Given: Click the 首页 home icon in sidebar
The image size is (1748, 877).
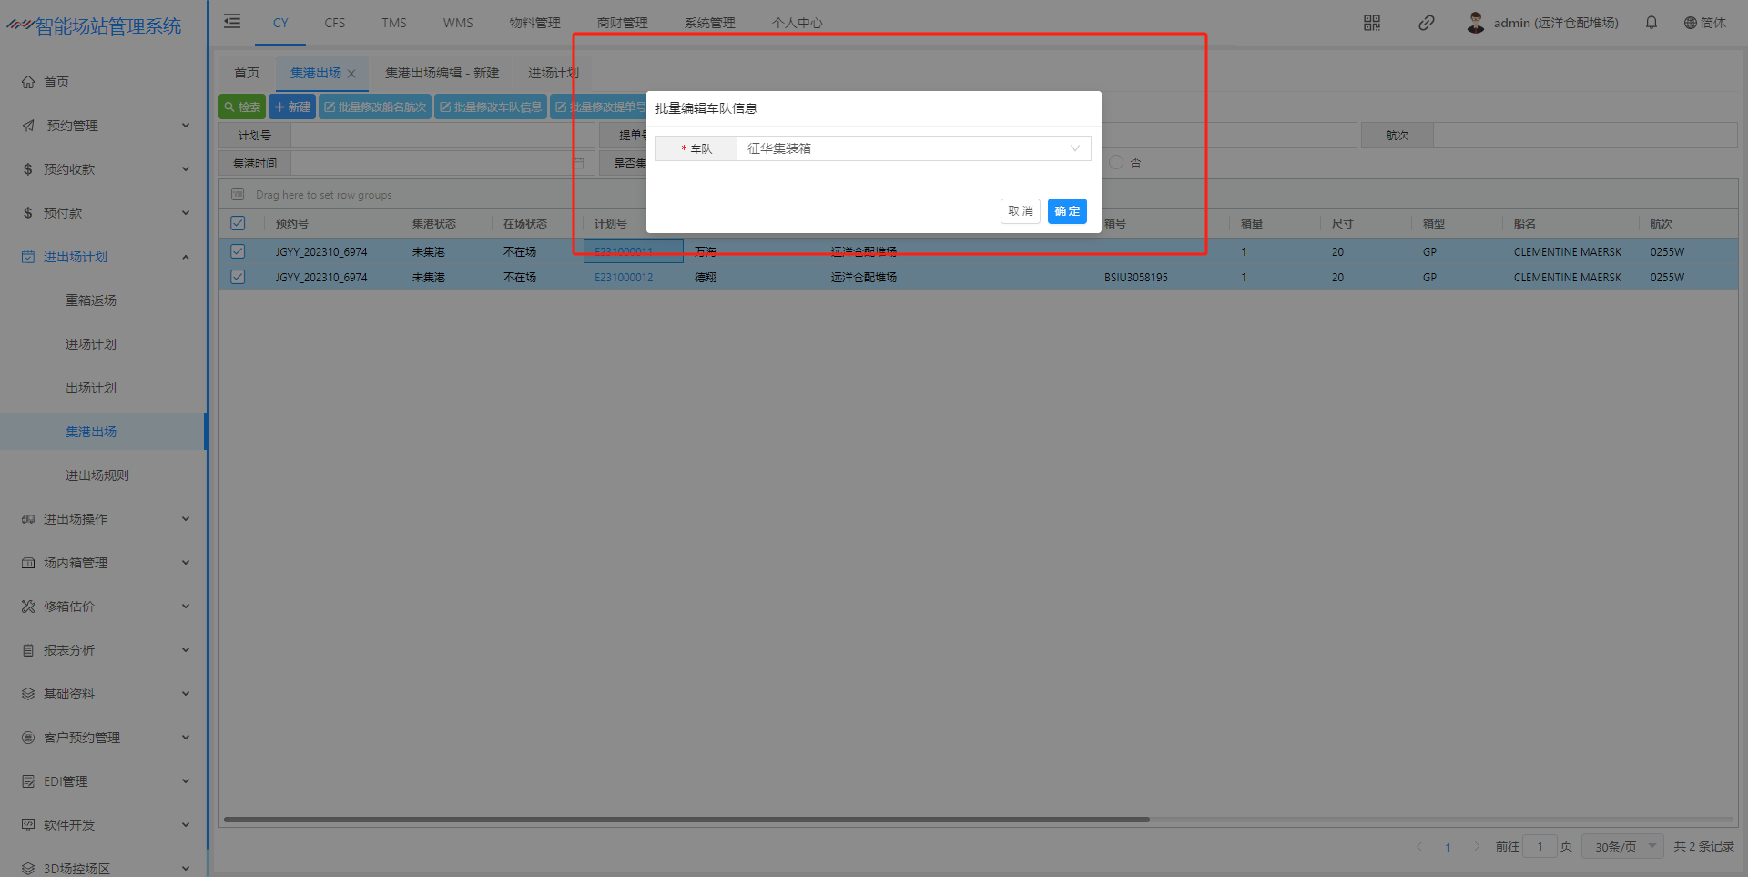Looking at the screenshot, I should point(28,82).
